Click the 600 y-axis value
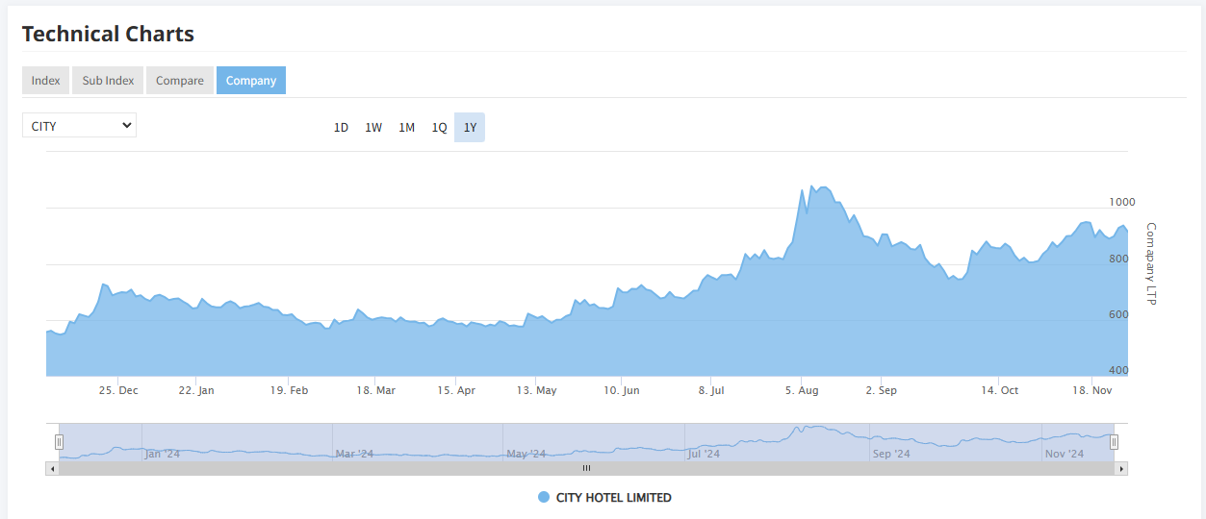The width and height of the screenshot is (1206, 519). (1119, 314)
